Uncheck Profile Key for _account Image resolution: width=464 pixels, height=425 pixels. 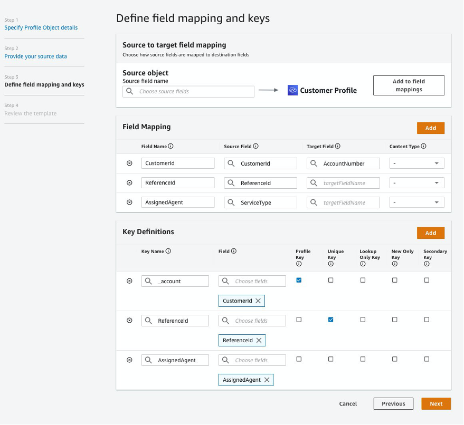coord(299,281)
